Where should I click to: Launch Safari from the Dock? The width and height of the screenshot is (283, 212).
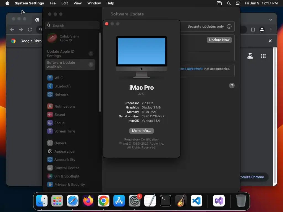[73, 201]
